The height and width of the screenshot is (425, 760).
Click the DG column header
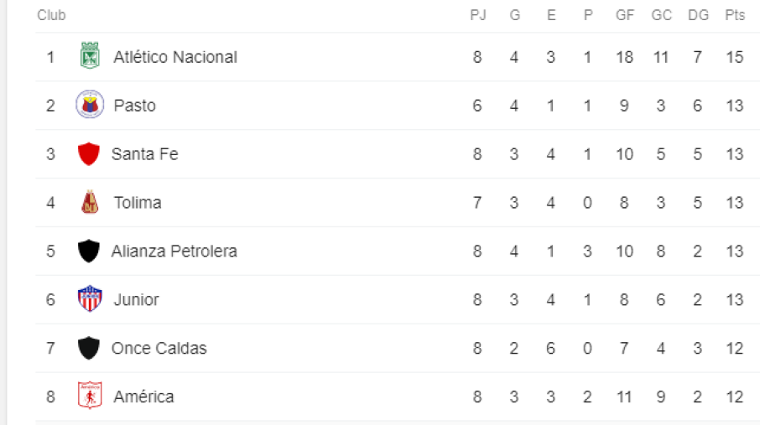(698, 15)
